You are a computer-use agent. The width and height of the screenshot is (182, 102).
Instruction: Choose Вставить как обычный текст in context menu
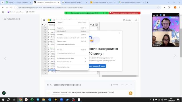tap(72, 38)
